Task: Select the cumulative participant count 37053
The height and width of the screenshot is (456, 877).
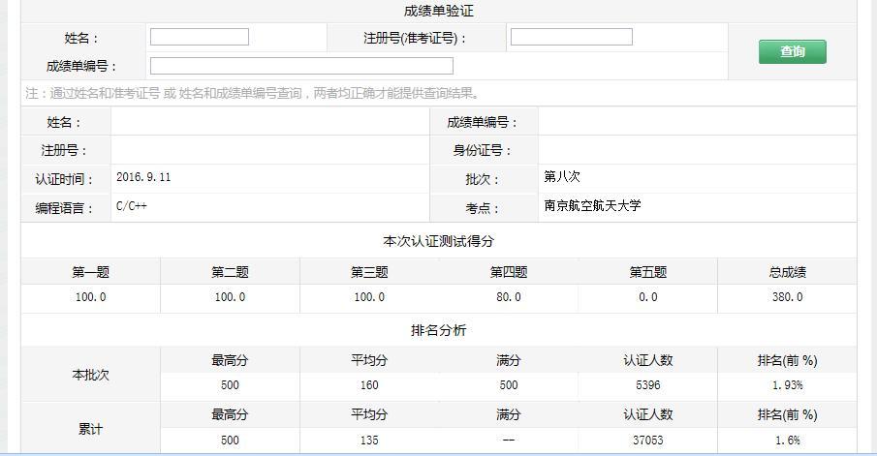Action: [x=647, y=440]
